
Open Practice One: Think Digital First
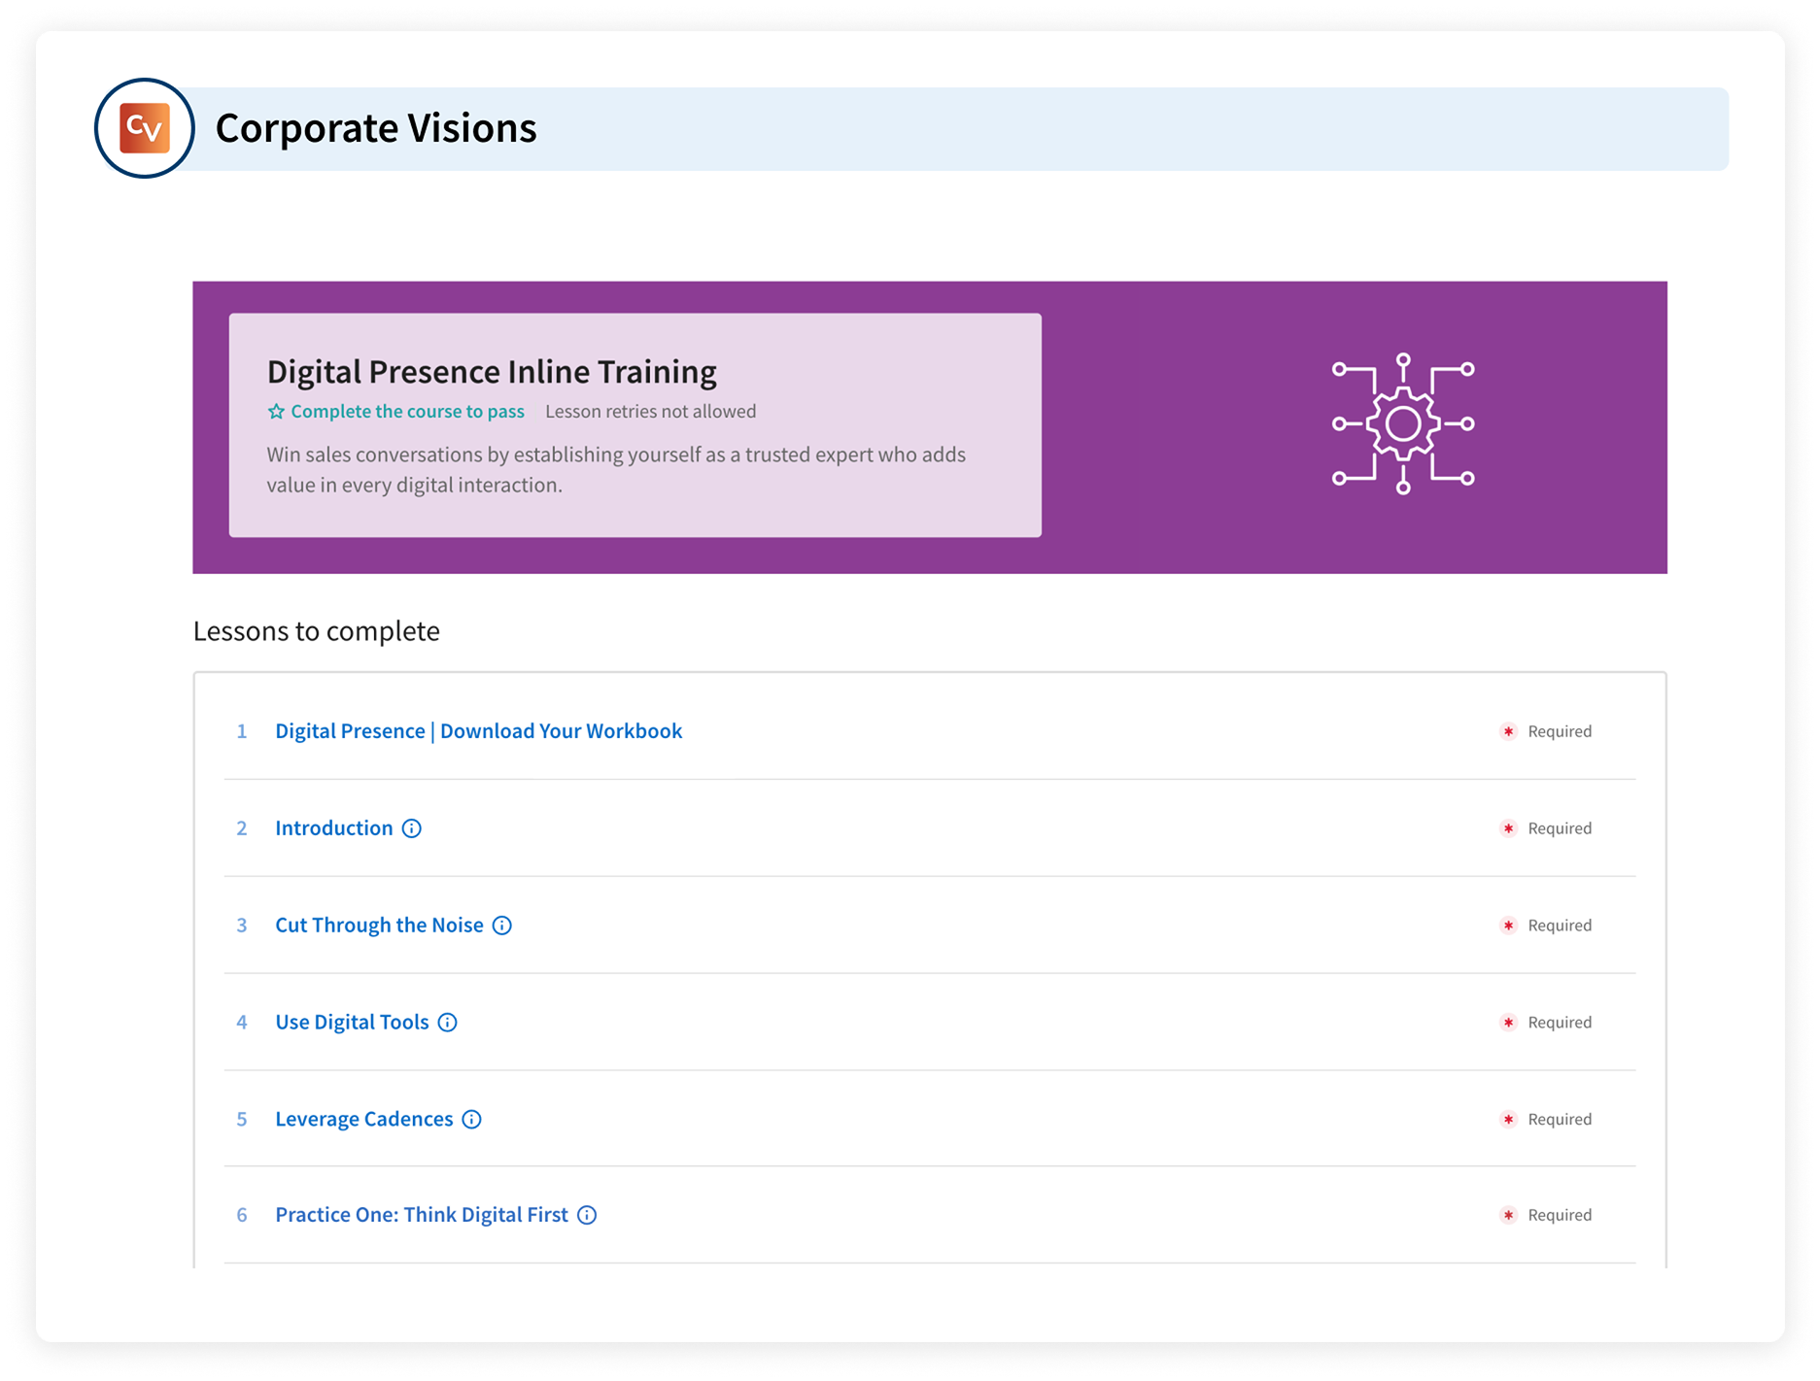click(x=421, y=1215)
